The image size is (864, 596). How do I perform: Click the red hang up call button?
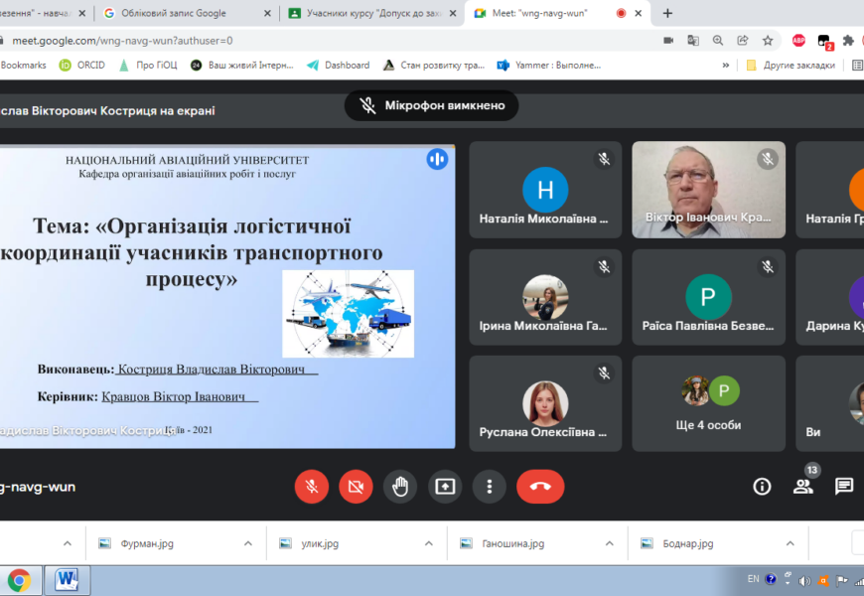(539, 486)
